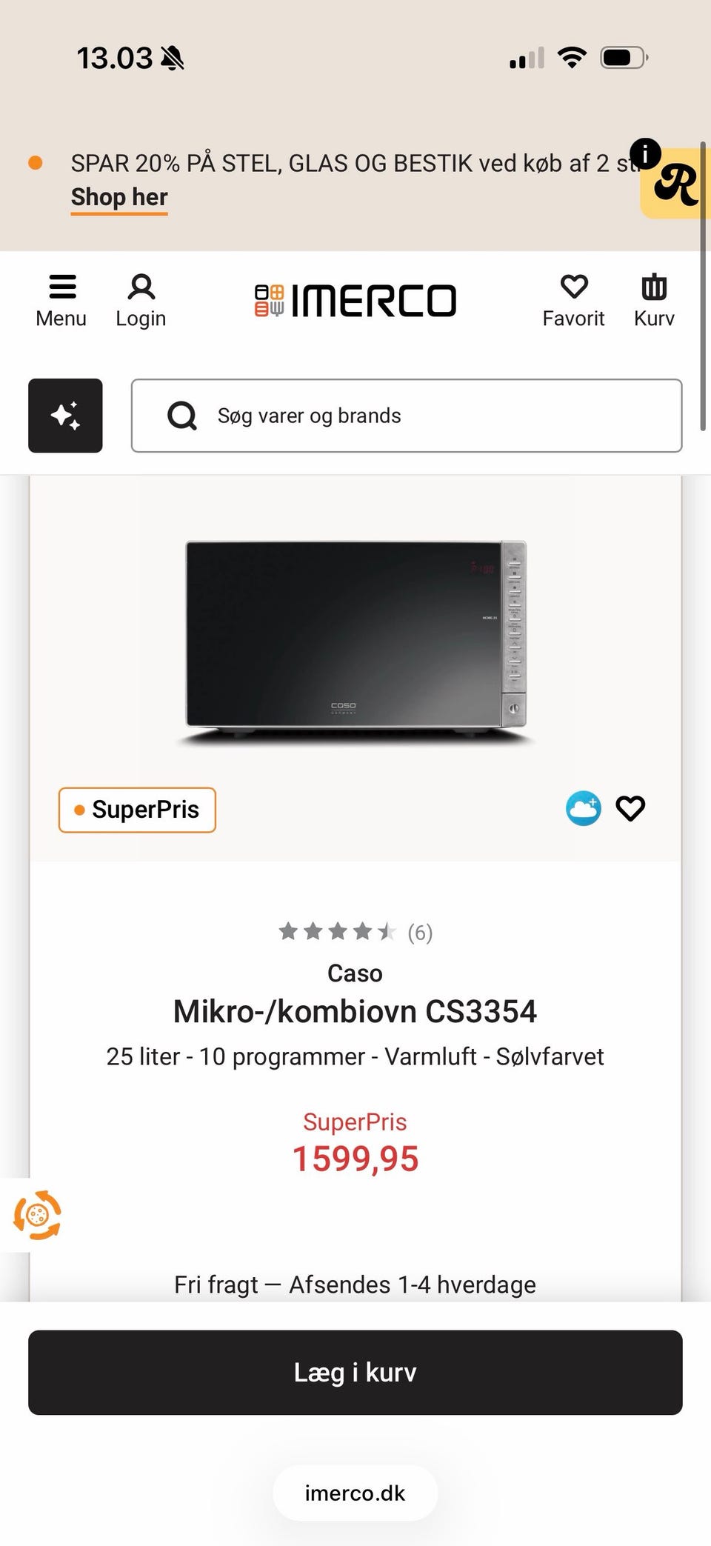Tap the blue cloud badge icon
The width and height of the screenshot is (711, 1546).
pos(584,808)
